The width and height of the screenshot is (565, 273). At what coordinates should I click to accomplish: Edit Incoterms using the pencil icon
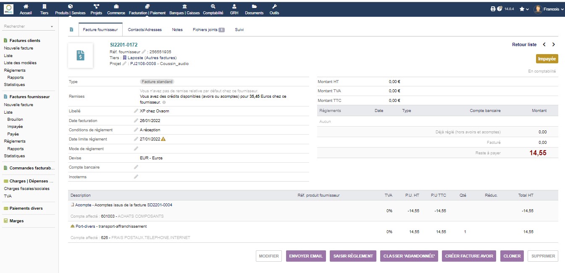(136, 177)
